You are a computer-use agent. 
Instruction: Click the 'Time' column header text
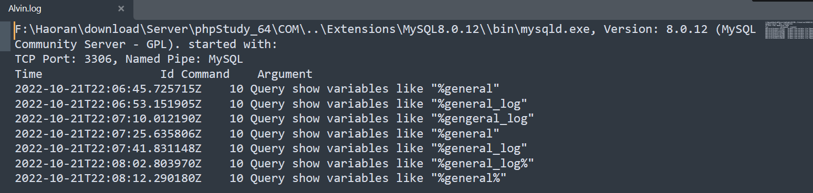coord(29,74)
